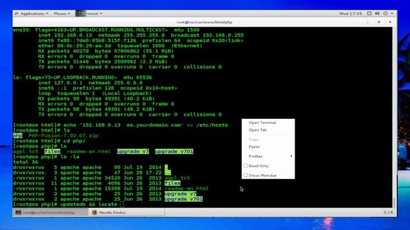Click the 'updatedb && locate' command prompt line
Screen dimensions: 410x230
click(69, 204)
